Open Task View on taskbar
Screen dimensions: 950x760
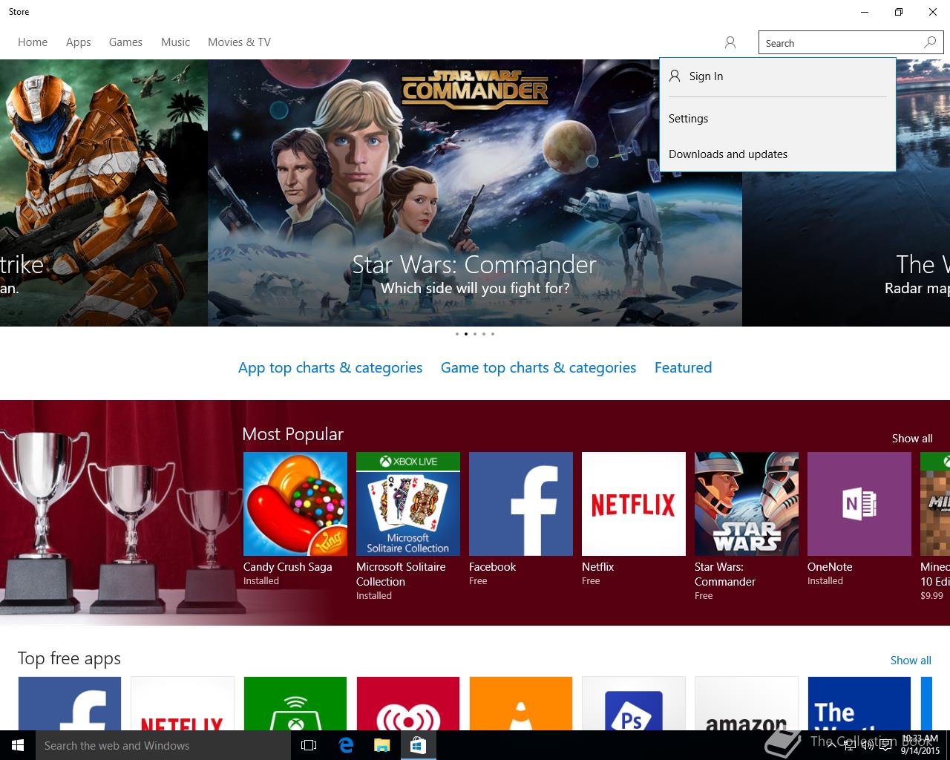[309, 745]
